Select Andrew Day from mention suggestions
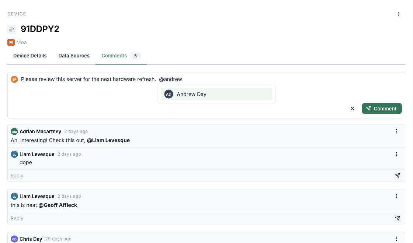The image size is (413, 243). click(216, 94)
